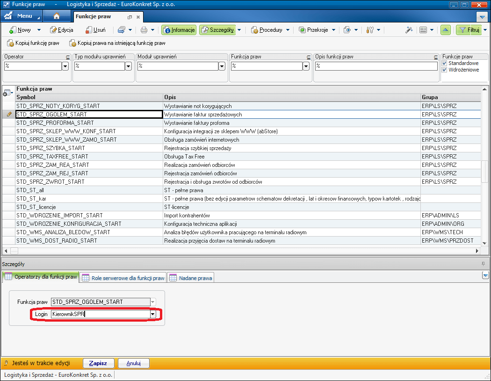The width and height of the screenshot is (491, 381).
Task: Click the home icon tab
Action: click(x=57, y=16)
